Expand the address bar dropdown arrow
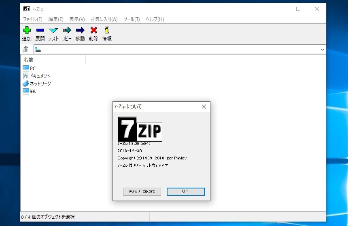 [x=323, y=49]
